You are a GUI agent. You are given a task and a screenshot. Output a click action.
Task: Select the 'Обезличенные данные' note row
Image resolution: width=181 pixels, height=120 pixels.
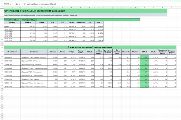coord(85,15)
